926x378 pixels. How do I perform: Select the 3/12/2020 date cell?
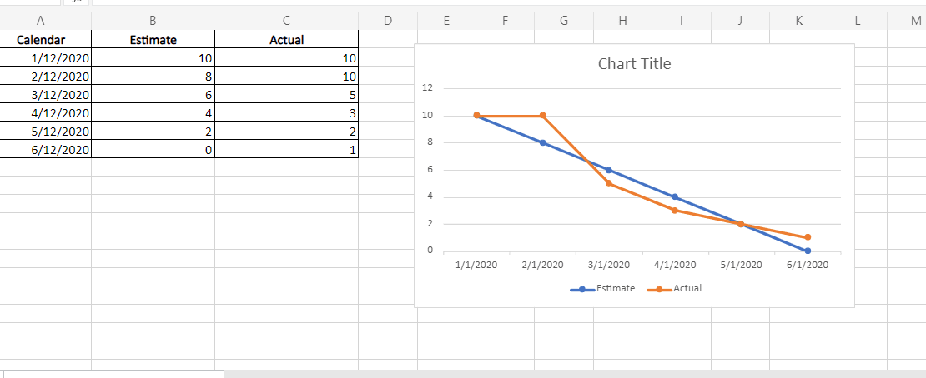pyautogui.click(x=46, y=94)
